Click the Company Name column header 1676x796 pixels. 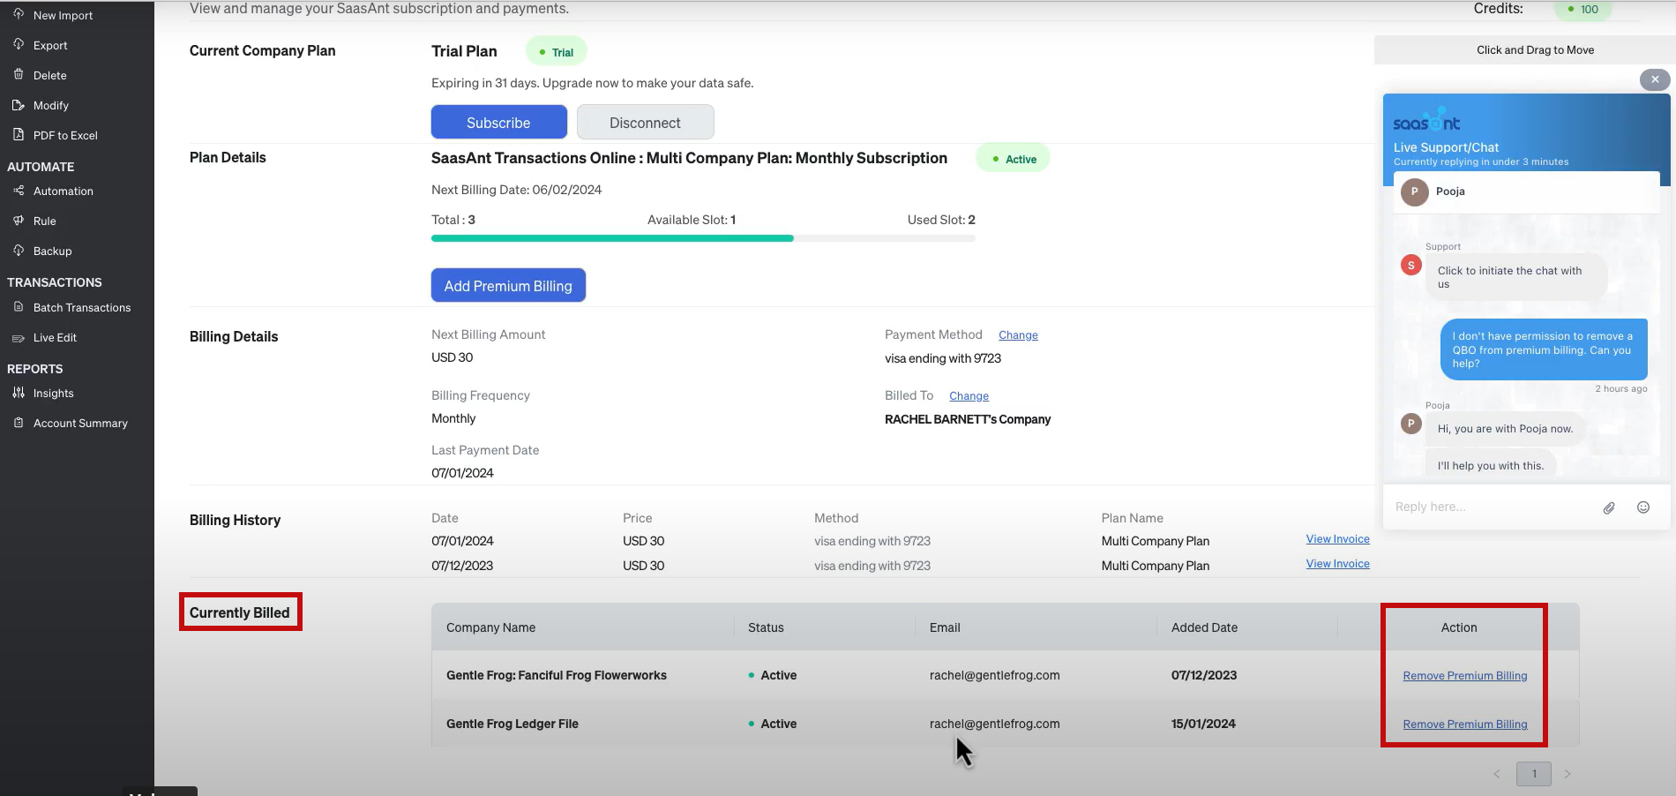tap(490, 627)
